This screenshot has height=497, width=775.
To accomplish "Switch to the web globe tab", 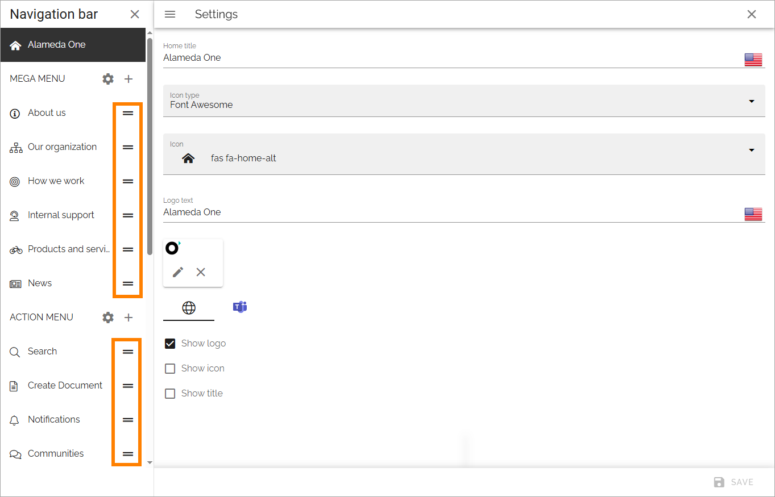I will click(x=189, y=308).
